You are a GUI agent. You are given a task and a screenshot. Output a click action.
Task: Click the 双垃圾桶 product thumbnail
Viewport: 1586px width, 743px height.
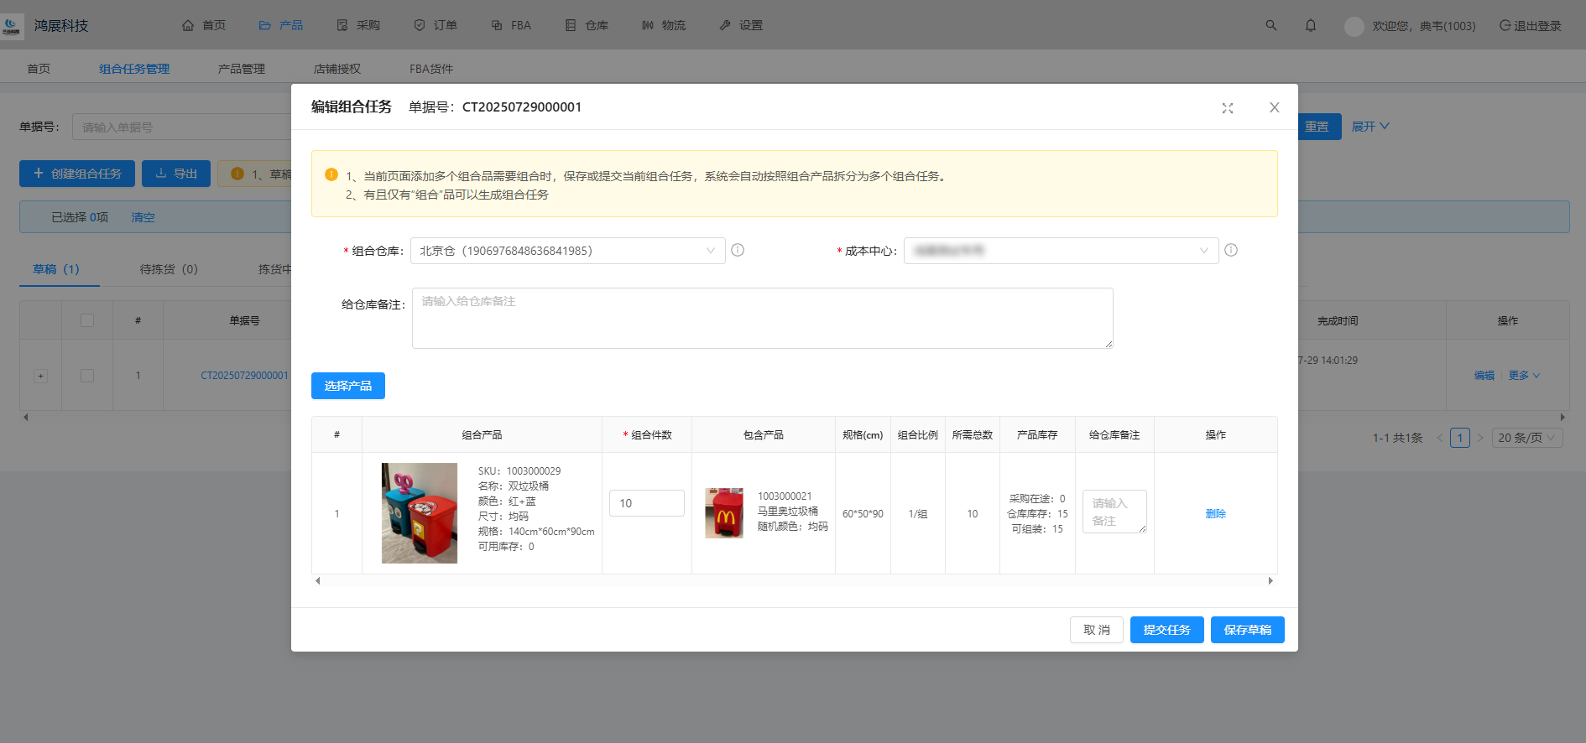(x=419, y=513)
